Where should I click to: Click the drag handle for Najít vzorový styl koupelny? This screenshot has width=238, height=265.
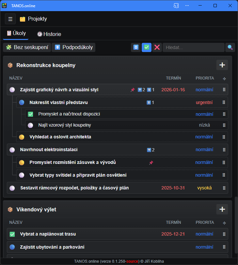[224, 125]
